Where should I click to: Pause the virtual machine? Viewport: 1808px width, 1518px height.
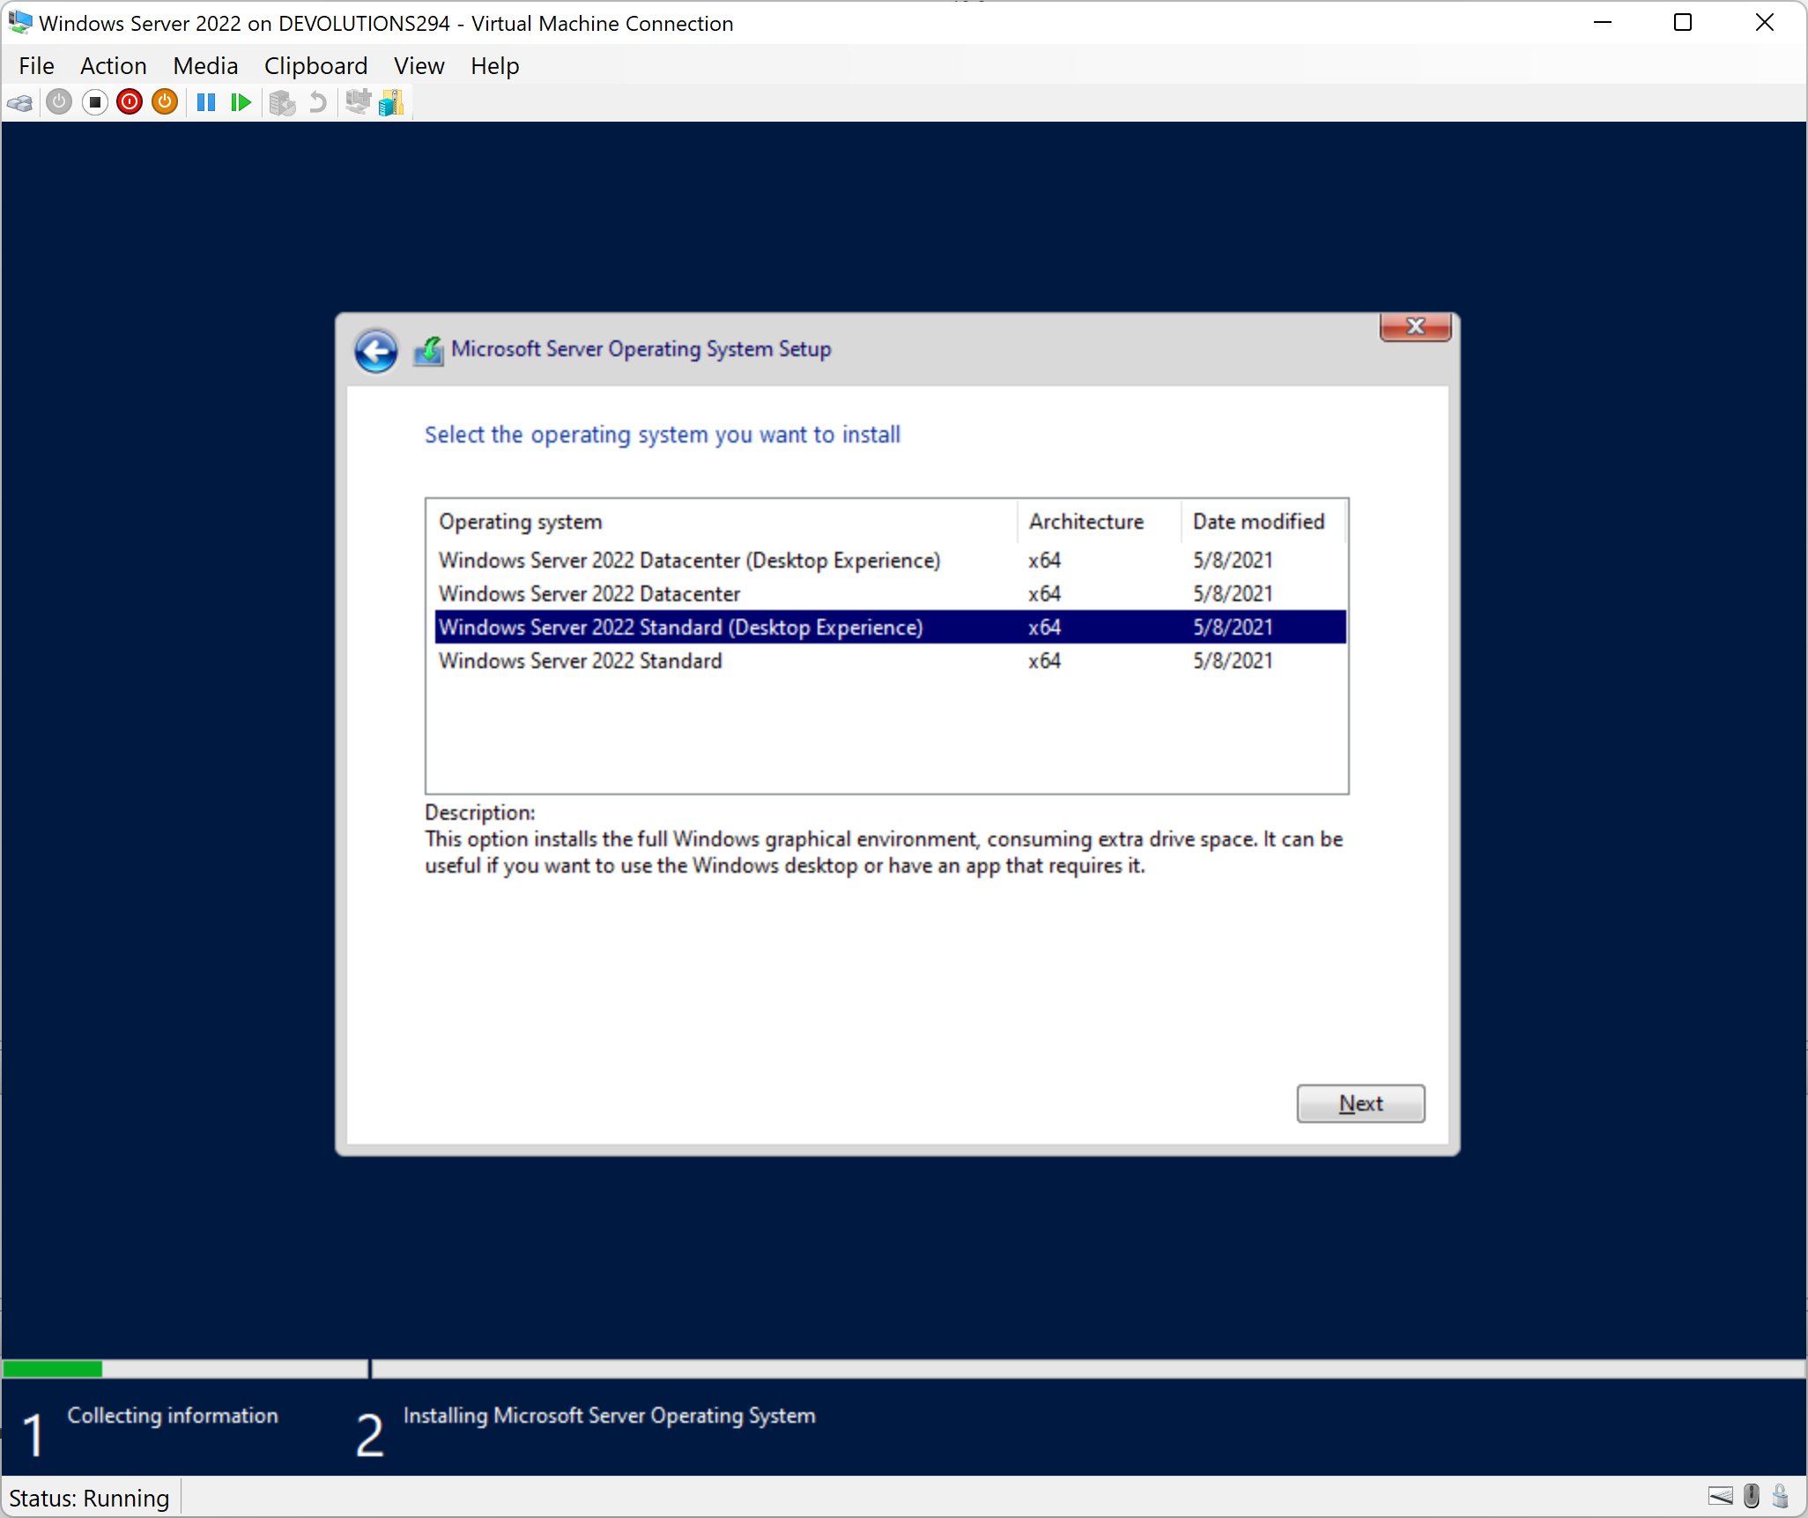pyautogui.click(x=206, y=102)
